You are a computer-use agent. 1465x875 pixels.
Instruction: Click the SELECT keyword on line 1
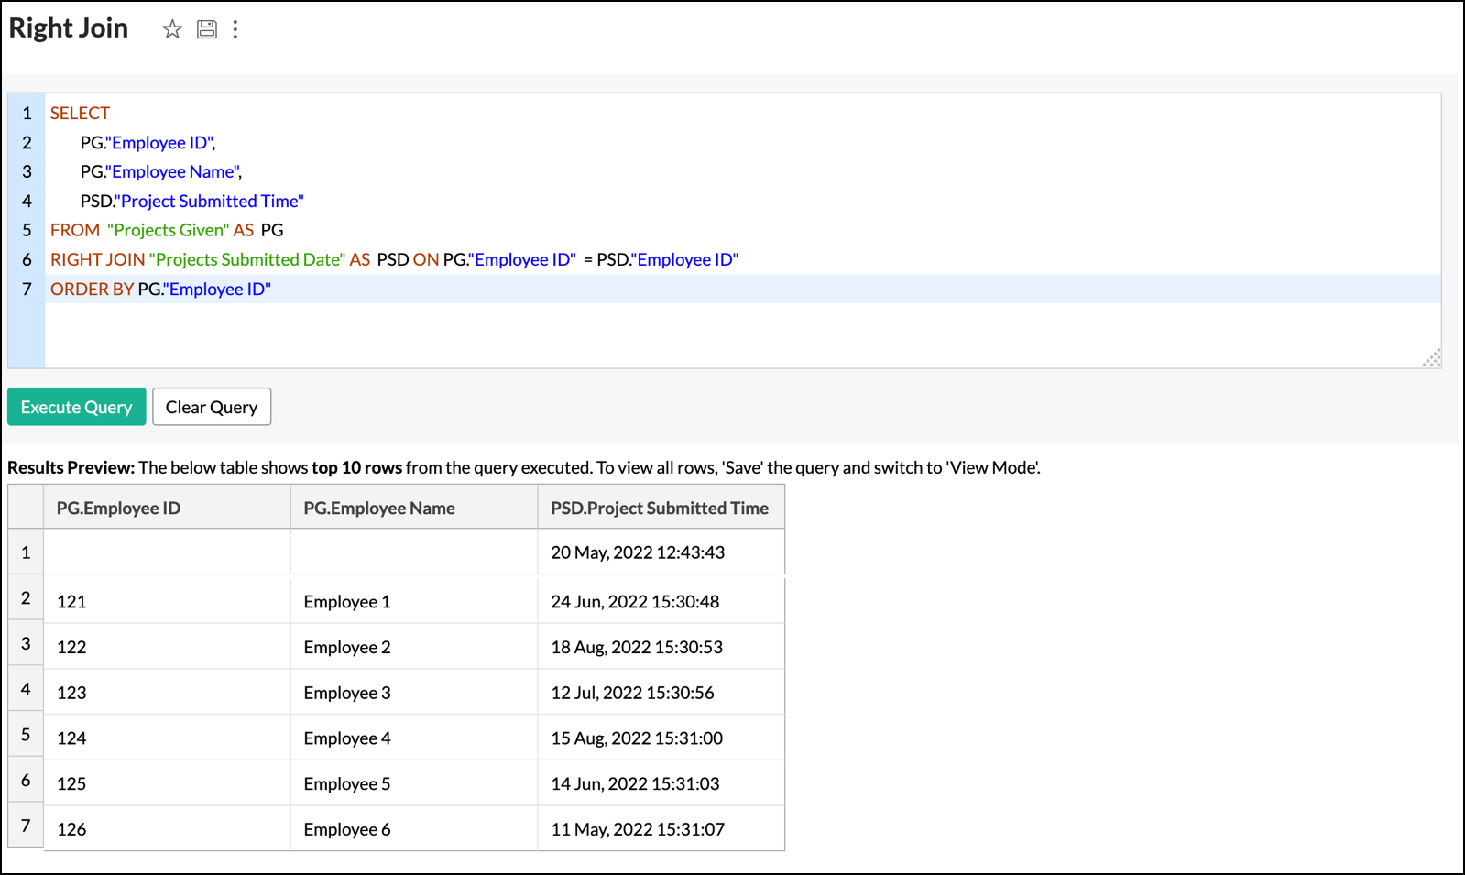tap(80, 113)
